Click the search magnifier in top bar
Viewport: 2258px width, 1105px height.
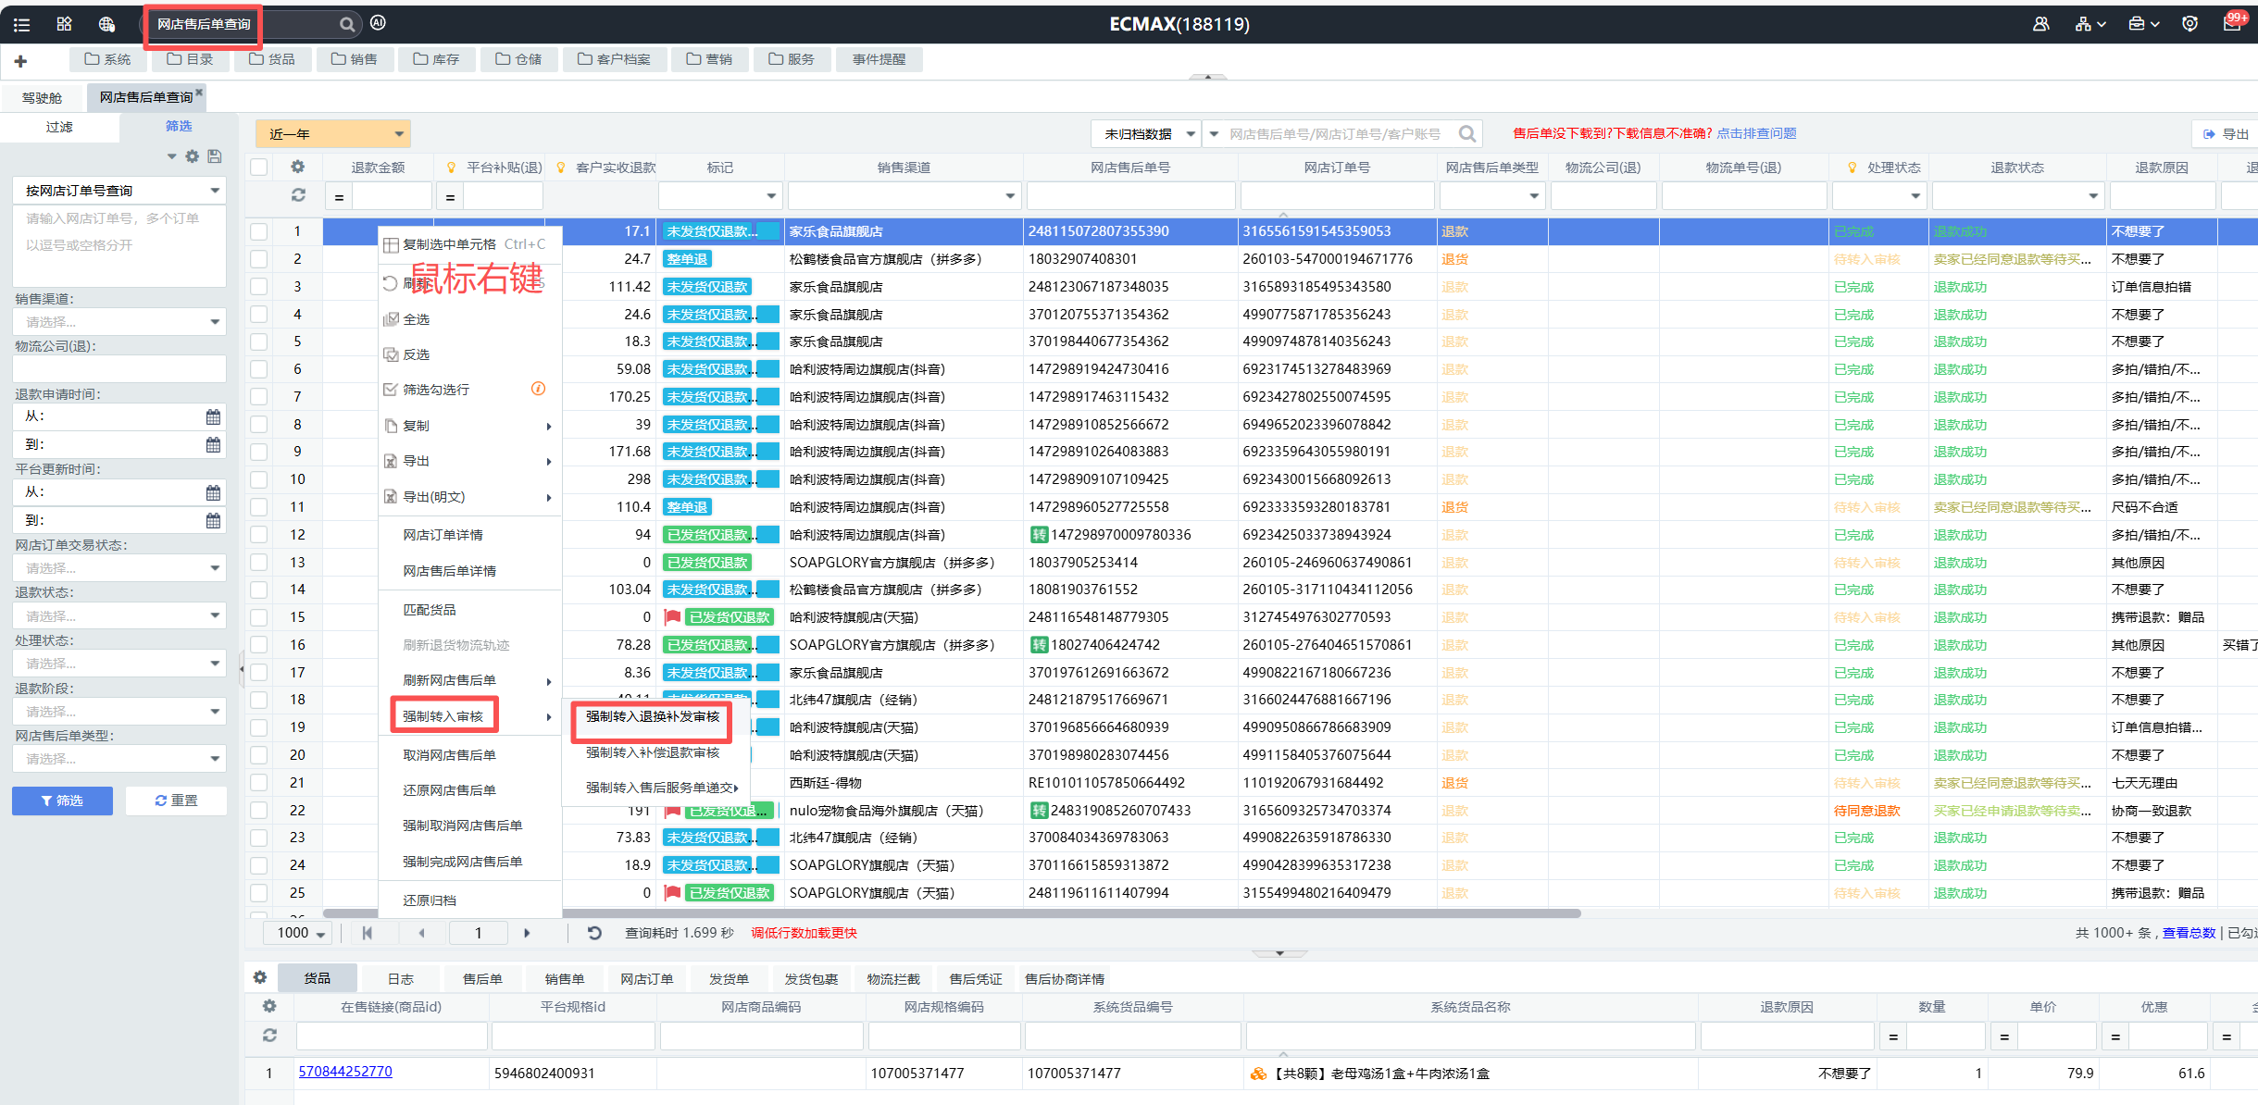347,24
